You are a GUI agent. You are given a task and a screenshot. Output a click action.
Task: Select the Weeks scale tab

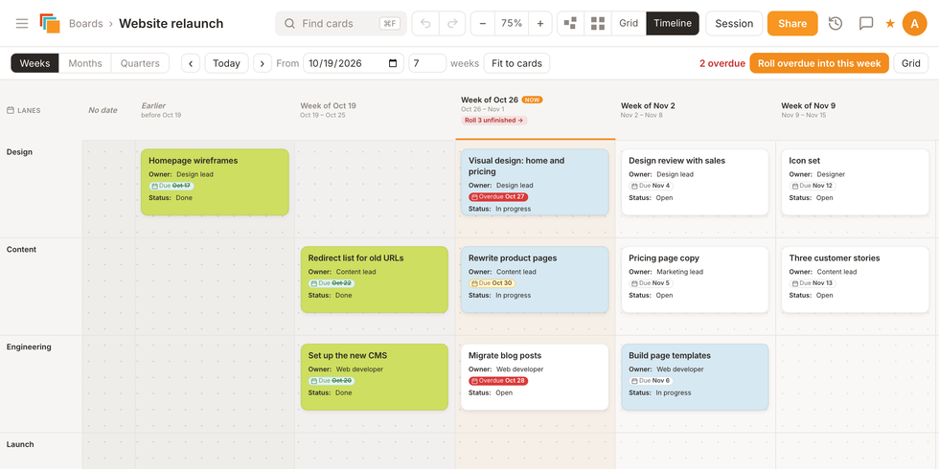point(34,63)
